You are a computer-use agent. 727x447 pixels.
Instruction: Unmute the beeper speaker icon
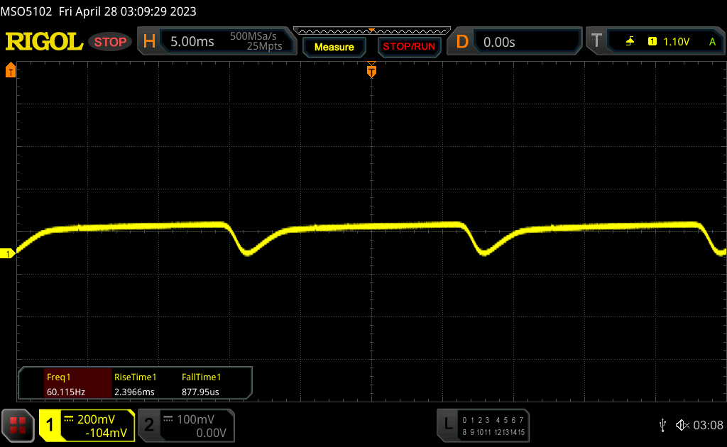pos(682,424)
